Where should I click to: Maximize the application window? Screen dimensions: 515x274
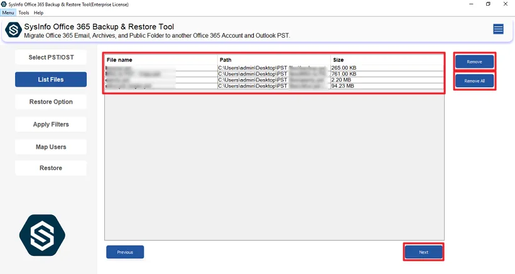(x=488, y=4)
